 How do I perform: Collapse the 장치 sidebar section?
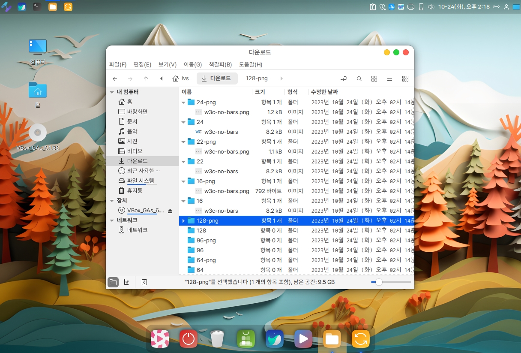pyautogui.click(x=112, y=201)
